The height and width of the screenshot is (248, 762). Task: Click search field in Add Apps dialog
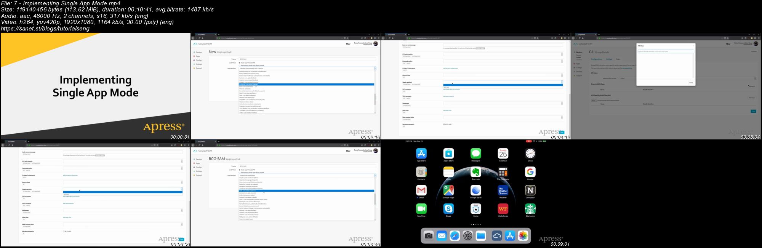tap(666, 51)
